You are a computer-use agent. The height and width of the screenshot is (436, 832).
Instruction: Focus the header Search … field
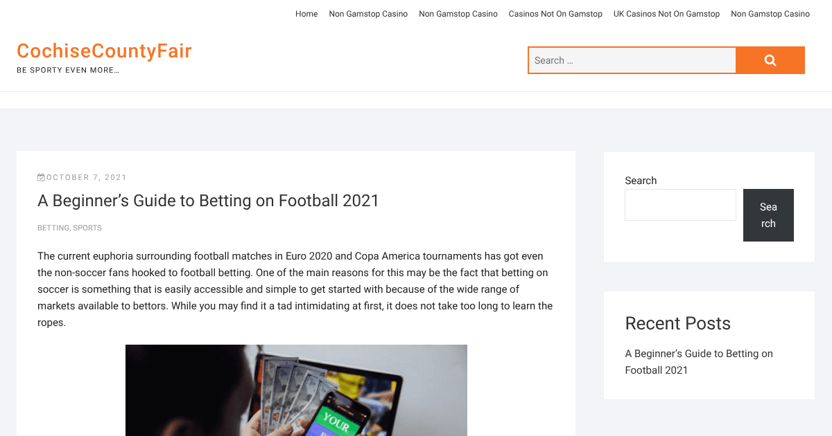(632, 60)
